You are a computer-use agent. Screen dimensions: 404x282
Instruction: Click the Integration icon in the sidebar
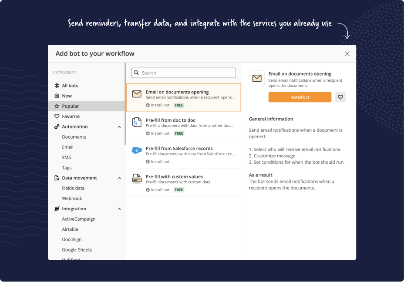(56, 209)
